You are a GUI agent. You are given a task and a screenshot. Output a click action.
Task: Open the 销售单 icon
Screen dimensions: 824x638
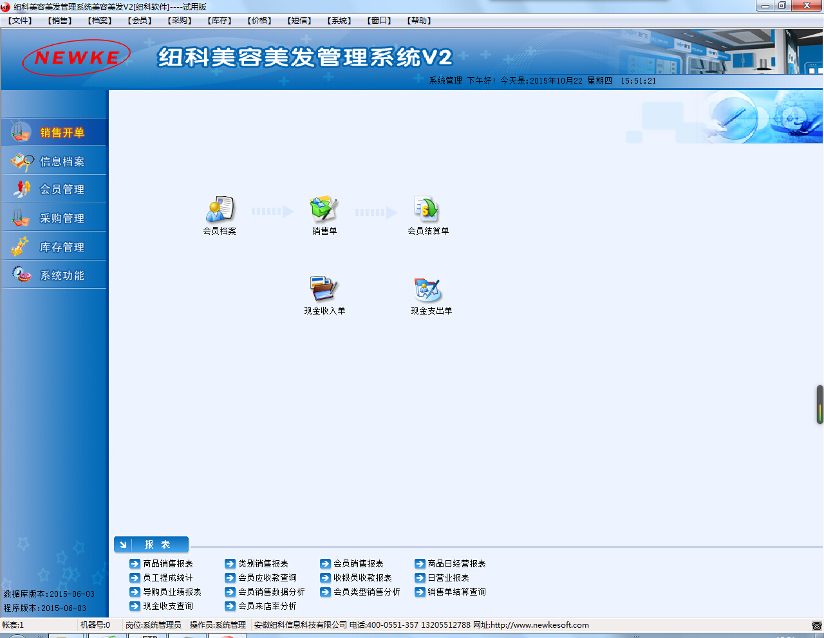(x=324, y=210)
